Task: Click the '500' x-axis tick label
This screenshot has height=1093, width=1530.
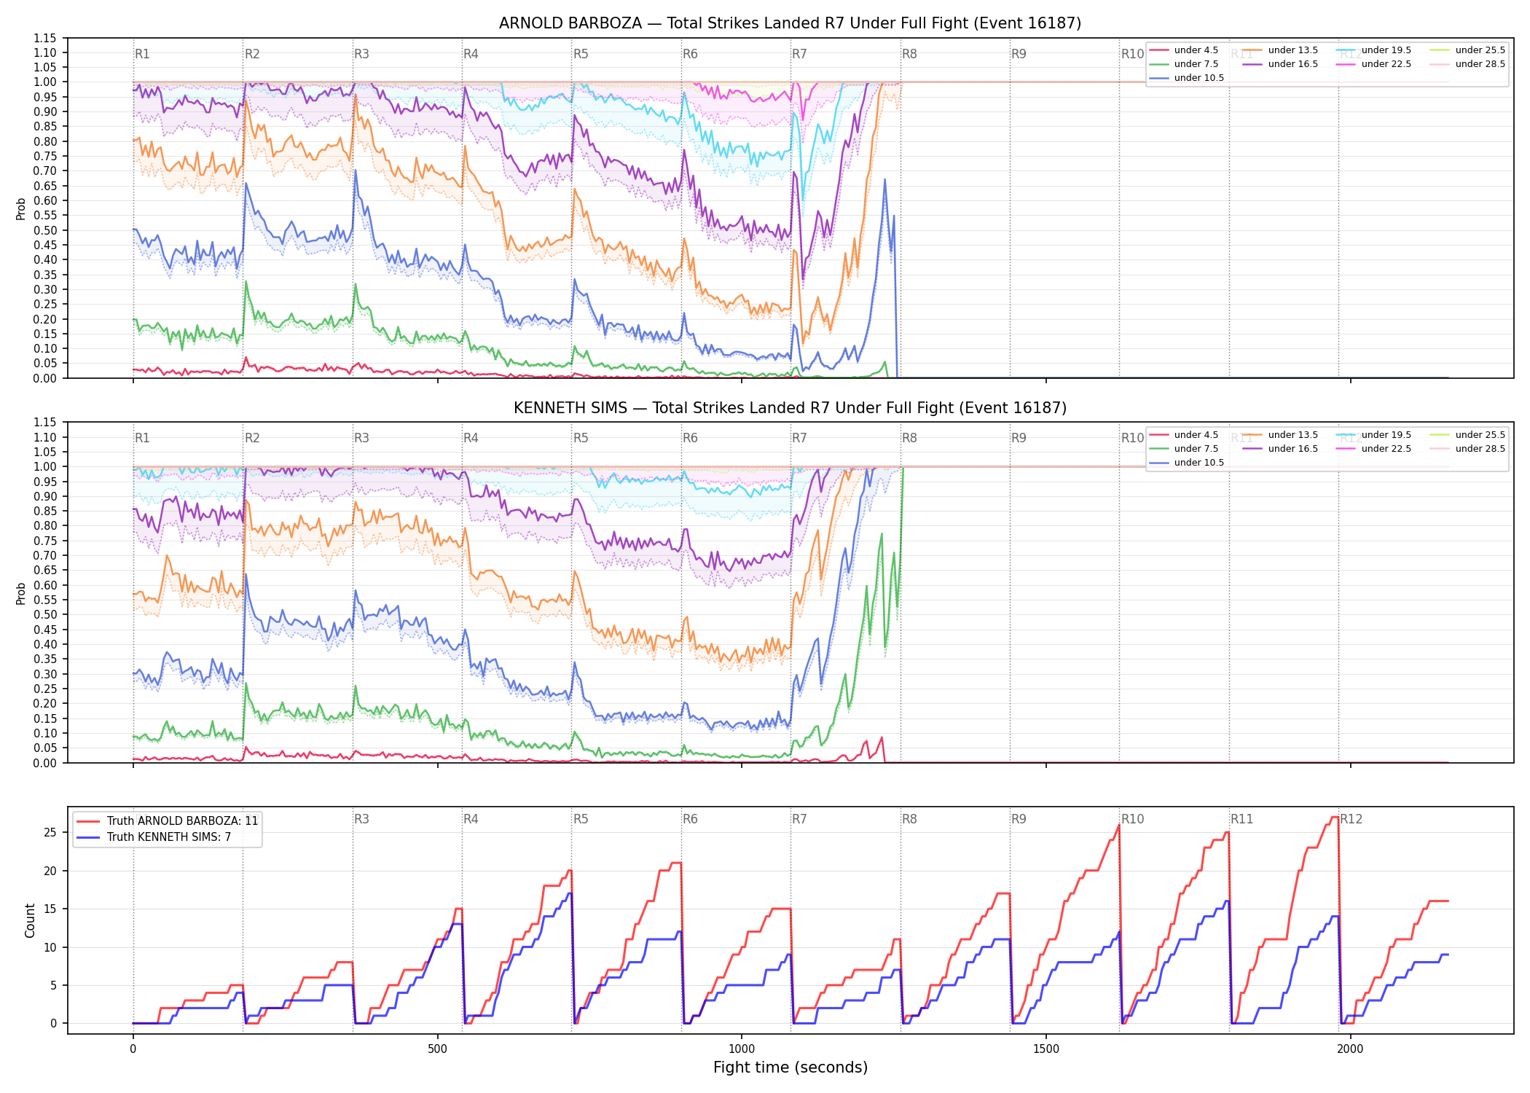Action: [x=437, y=1049]
